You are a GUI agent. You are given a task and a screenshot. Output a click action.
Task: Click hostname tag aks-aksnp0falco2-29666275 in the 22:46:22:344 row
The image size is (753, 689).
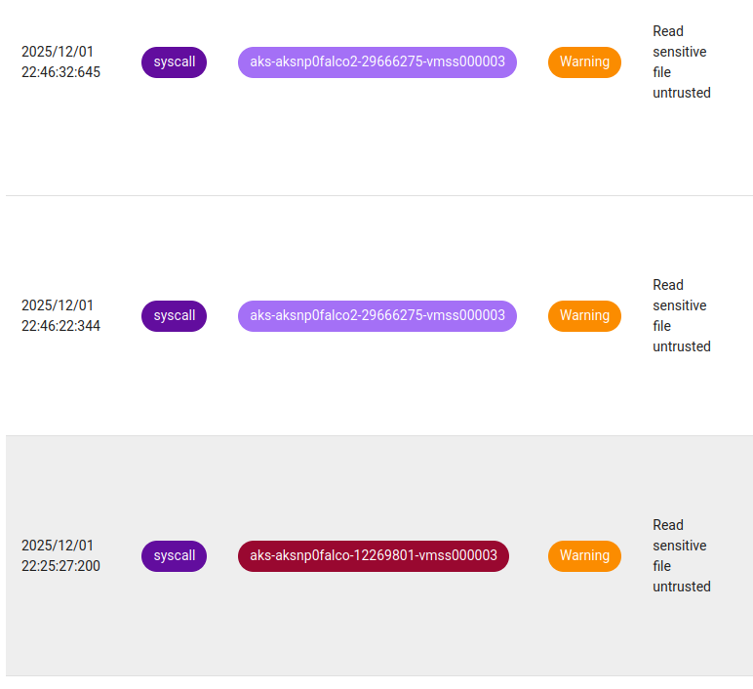pos(376,315)
